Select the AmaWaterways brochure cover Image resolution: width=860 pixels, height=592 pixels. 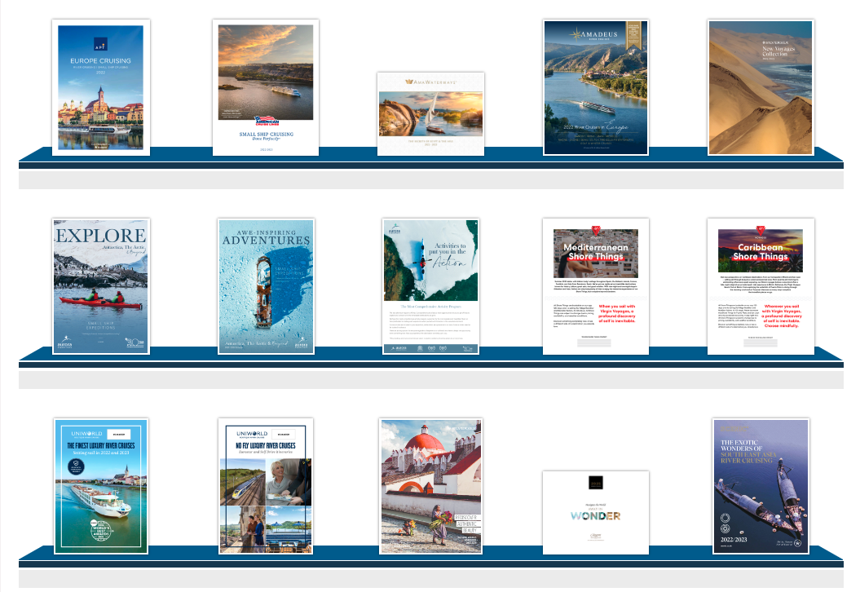point(430,114)
